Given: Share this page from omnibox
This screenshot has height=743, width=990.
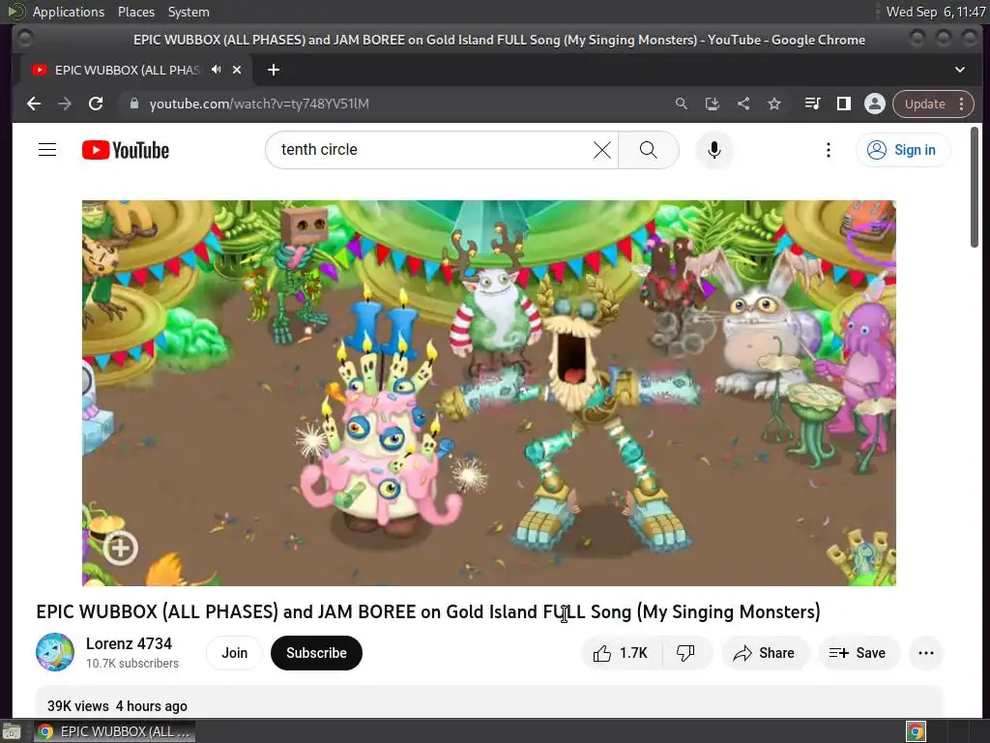Looking at the screenshot, I should [743, 104].
